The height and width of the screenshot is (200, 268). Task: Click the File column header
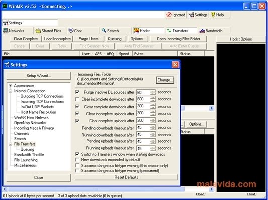tap(41, 54)
